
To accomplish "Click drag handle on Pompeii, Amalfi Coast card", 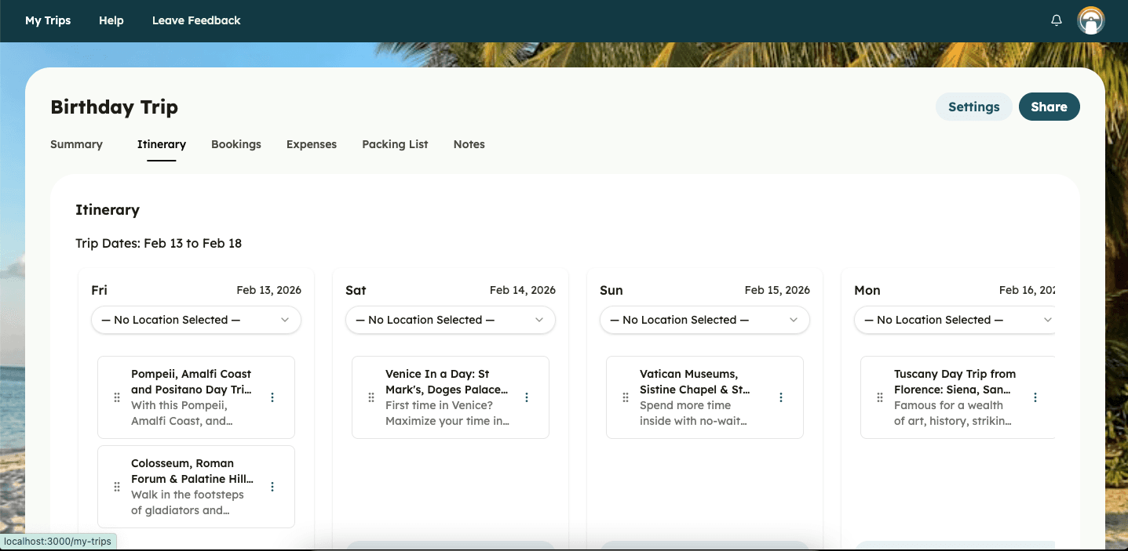I will coord(117,397).
